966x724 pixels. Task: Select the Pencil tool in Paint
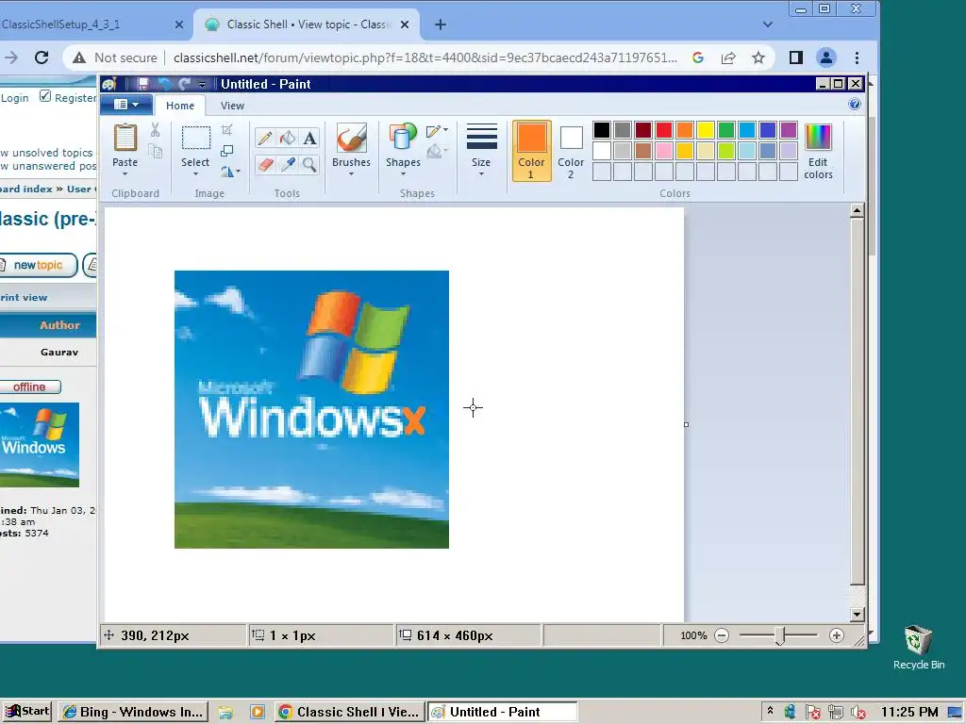(265, 138)
